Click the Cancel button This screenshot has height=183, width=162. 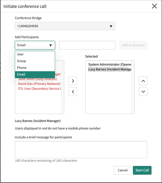click(123, 170)
